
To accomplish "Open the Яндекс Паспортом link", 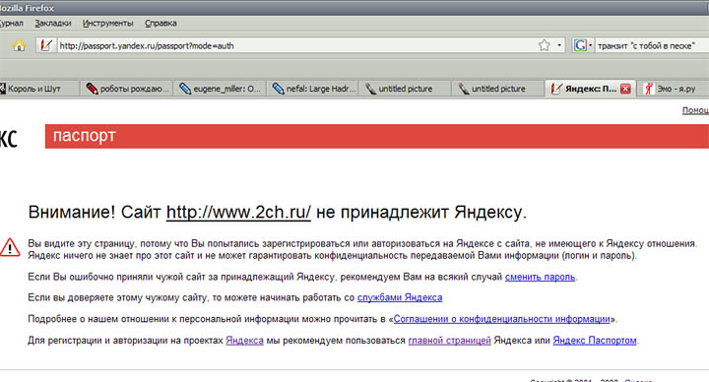I will [x=595, y=340].
